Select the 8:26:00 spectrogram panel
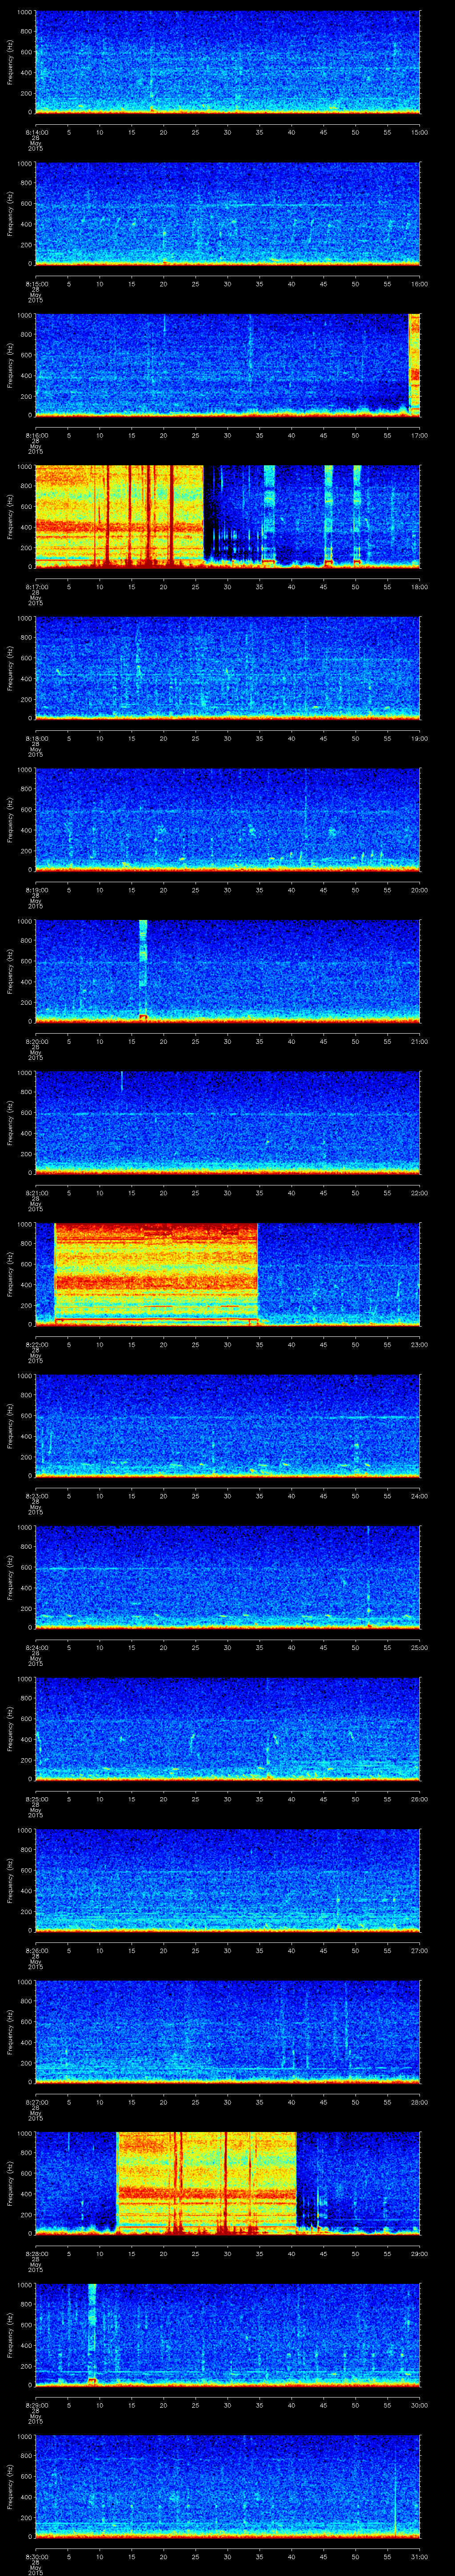Image resolution: width=455 pixels, height=2576 pixels. coord(227,1879)
